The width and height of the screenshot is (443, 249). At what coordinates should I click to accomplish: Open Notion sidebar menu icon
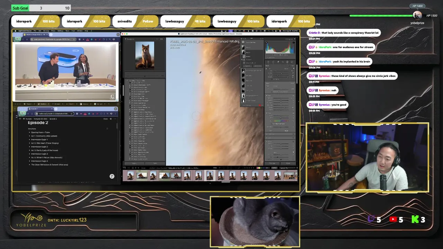tap(20, 119)
